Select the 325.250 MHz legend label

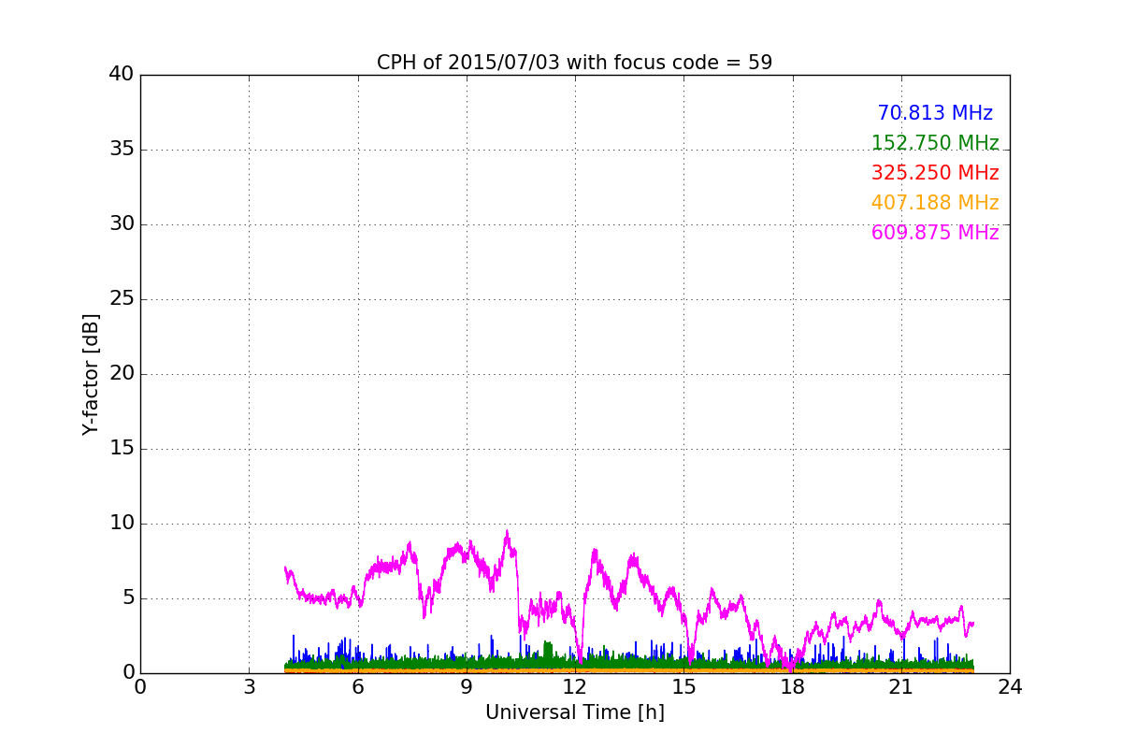[935, 173]
